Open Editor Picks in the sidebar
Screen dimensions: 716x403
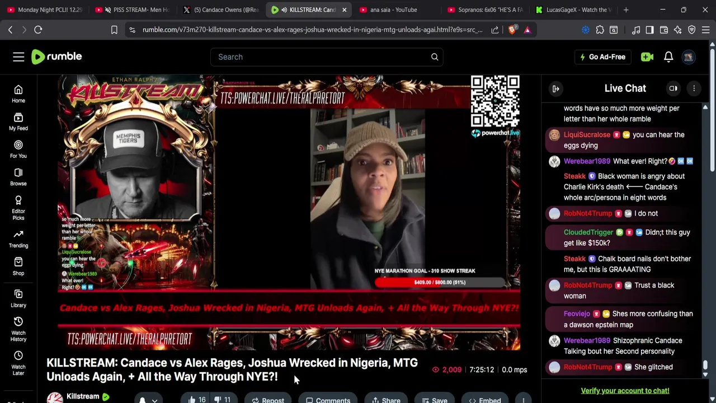click(18, 208)
